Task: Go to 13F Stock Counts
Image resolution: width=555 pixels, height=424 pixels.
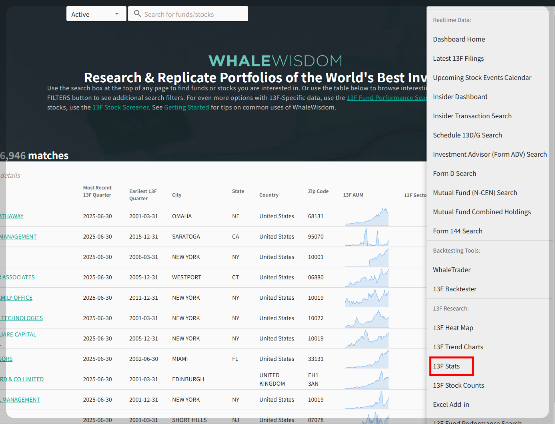Action: point(459,385)
